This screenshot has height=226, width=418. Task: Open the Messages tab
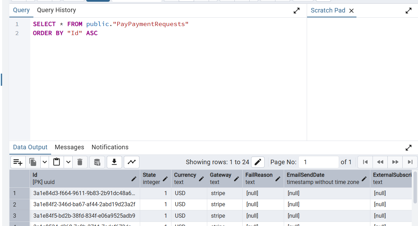(x=69, y=147)
